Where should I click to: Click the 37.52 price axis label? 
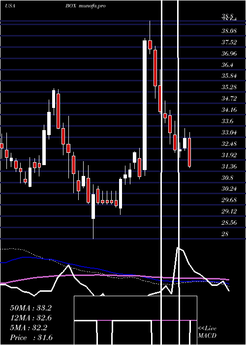(229, 42)
